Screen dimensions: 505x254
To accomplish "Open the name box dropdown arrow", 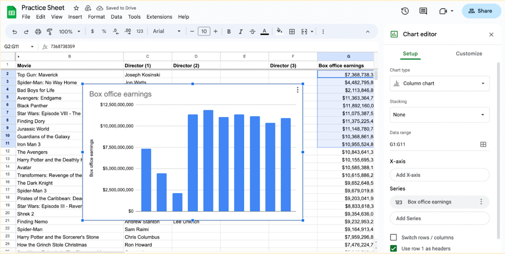I will [x=32, y=47].
